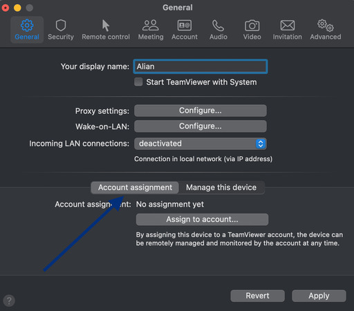Click Assign to account button
This screenshot has width=354, height=311.
[x=202, y=219]
